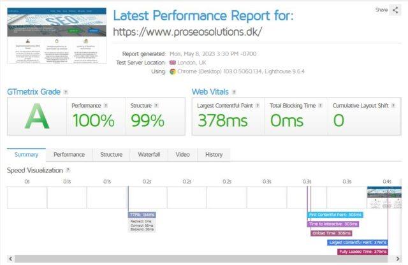The height and width of the screenshot is (265, 408).
Task: Open the Waterfall tab
Action: click(149, 155)
